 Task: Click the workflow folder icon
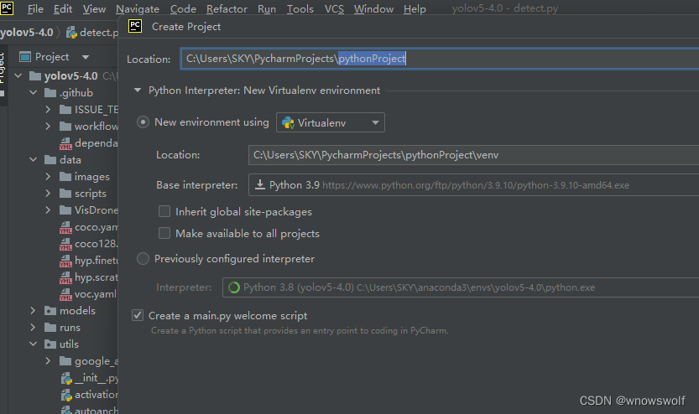65,127
